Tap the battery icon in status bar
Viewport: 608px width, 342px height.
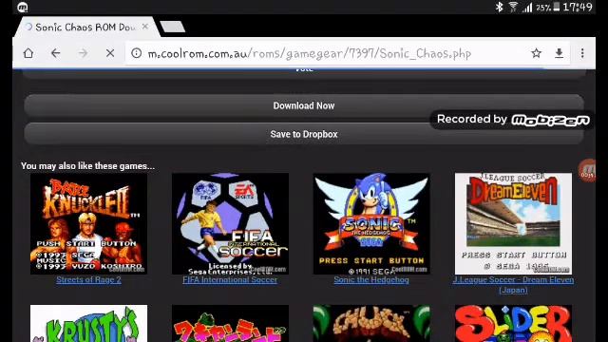557,7
